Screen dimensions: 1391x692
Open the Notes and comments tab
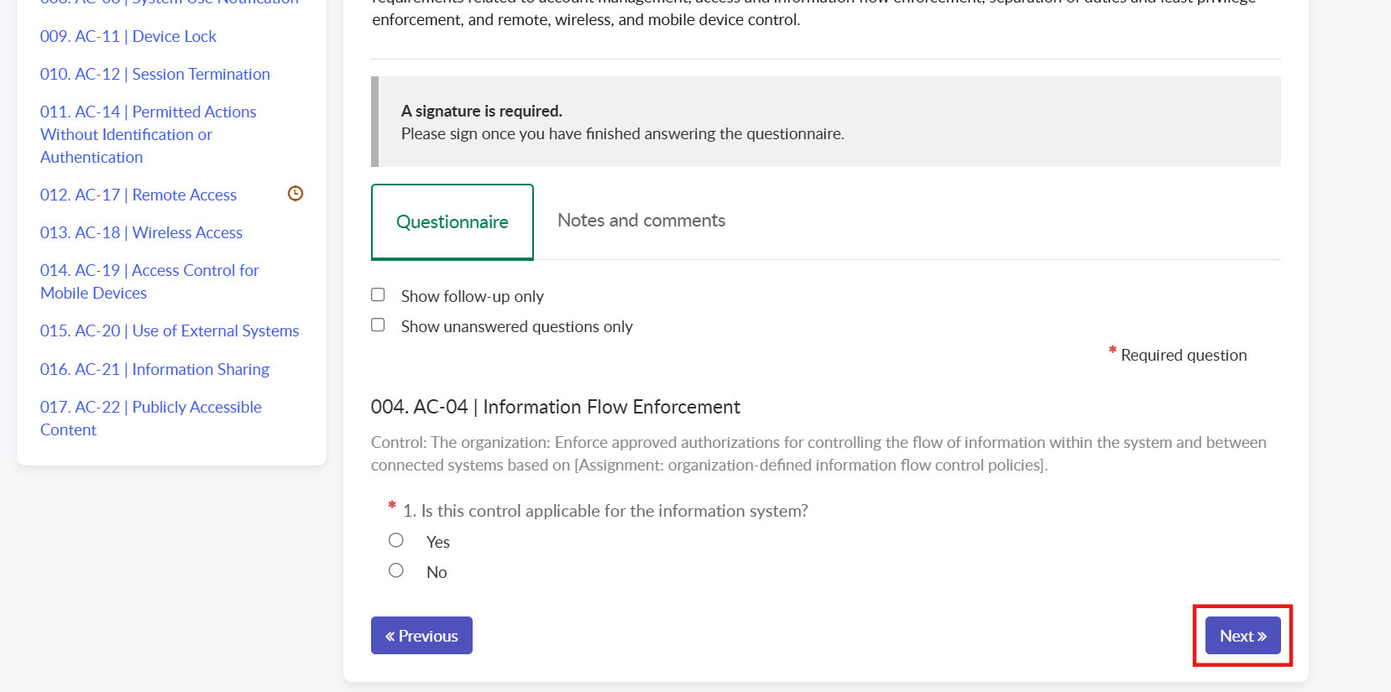click(641, 221)
